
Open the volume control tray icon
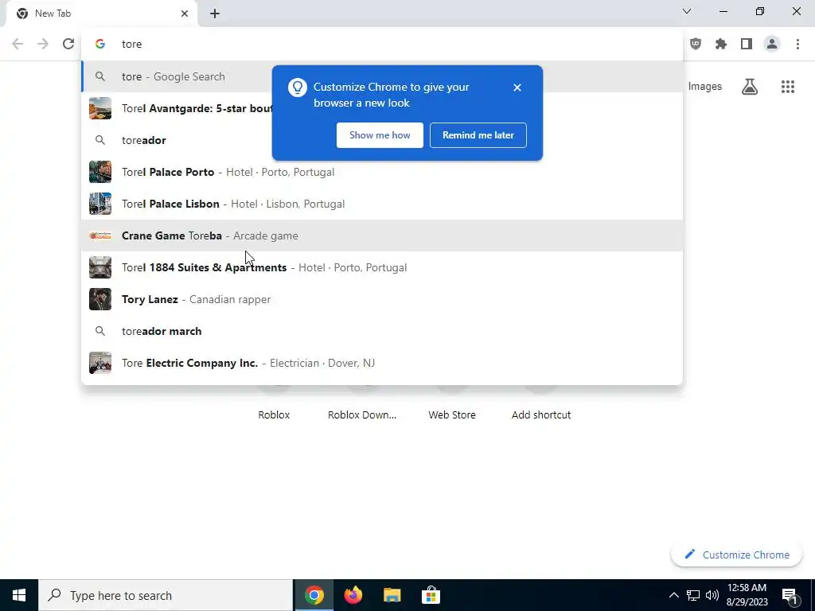[712, 595]
